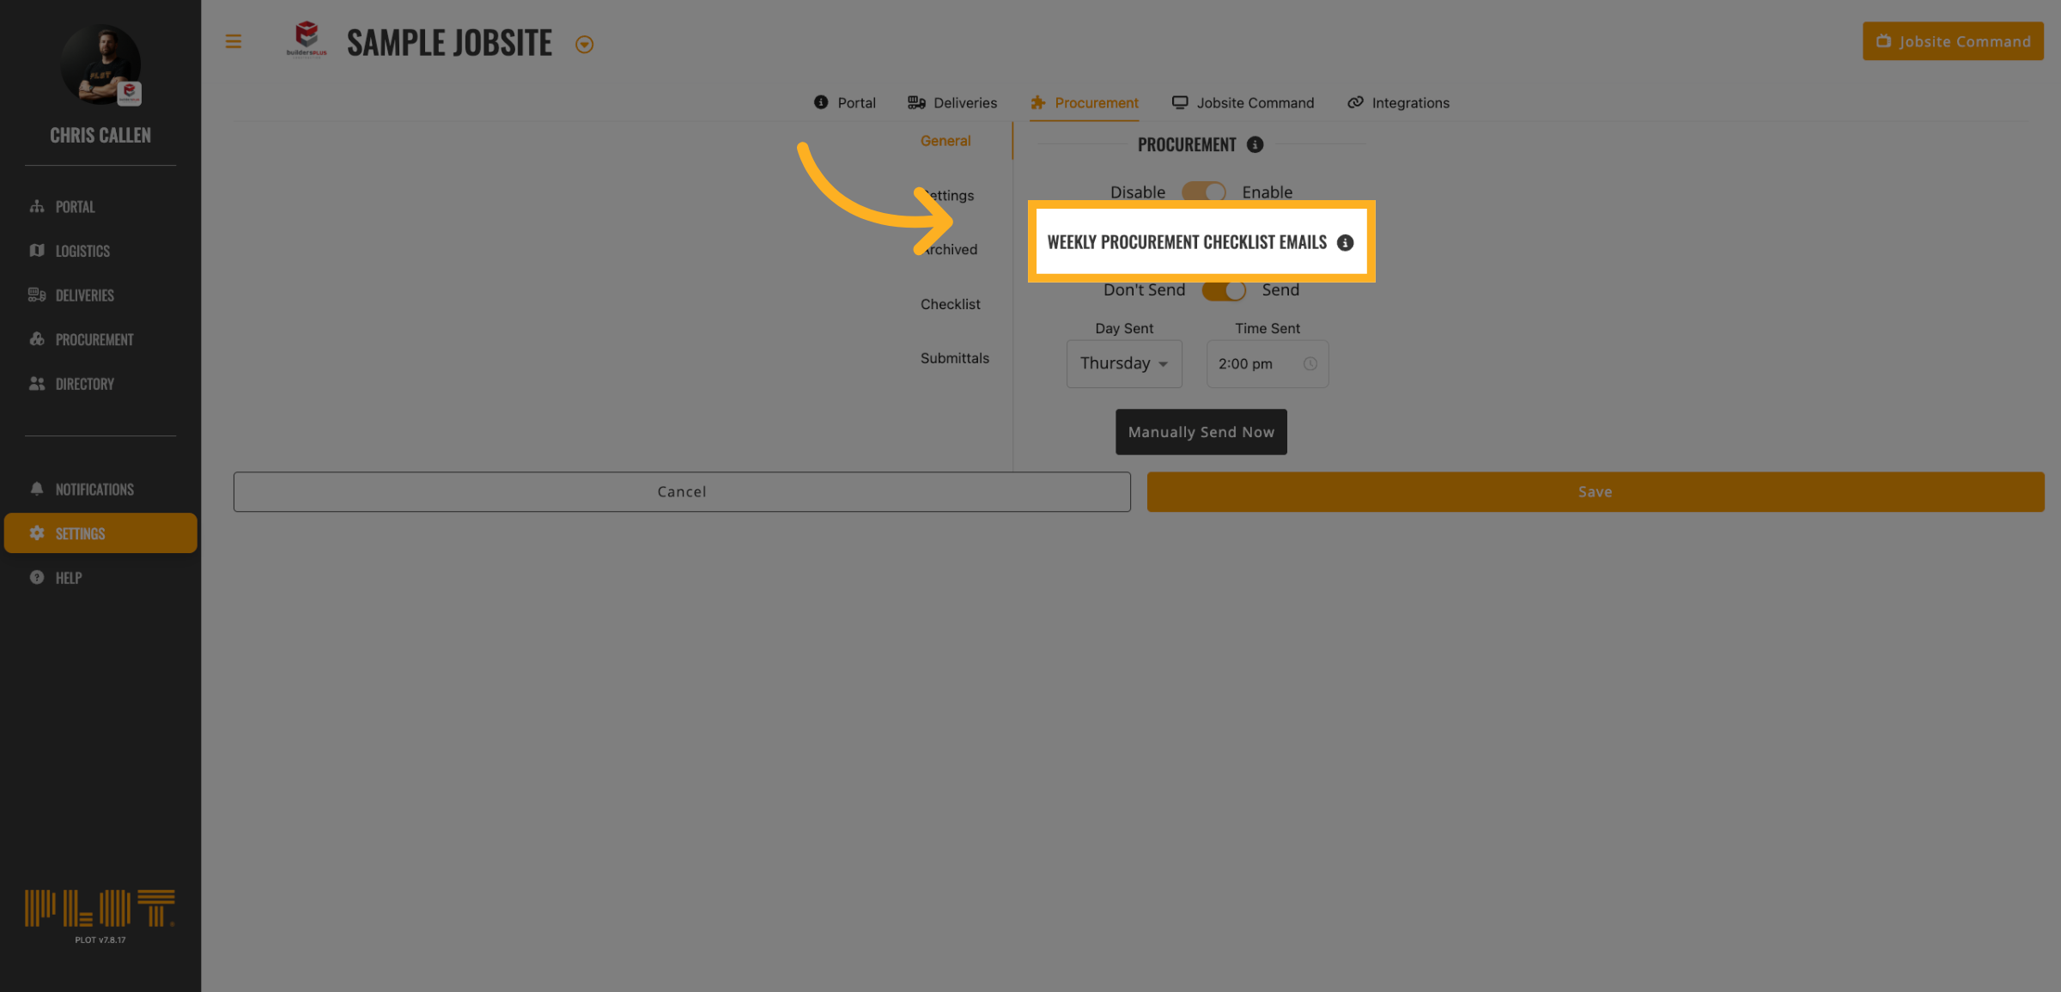Open the Day Sent Thursday dropdown
The height and width of the screenshot is (992, 2061).
click(1123, 364)
